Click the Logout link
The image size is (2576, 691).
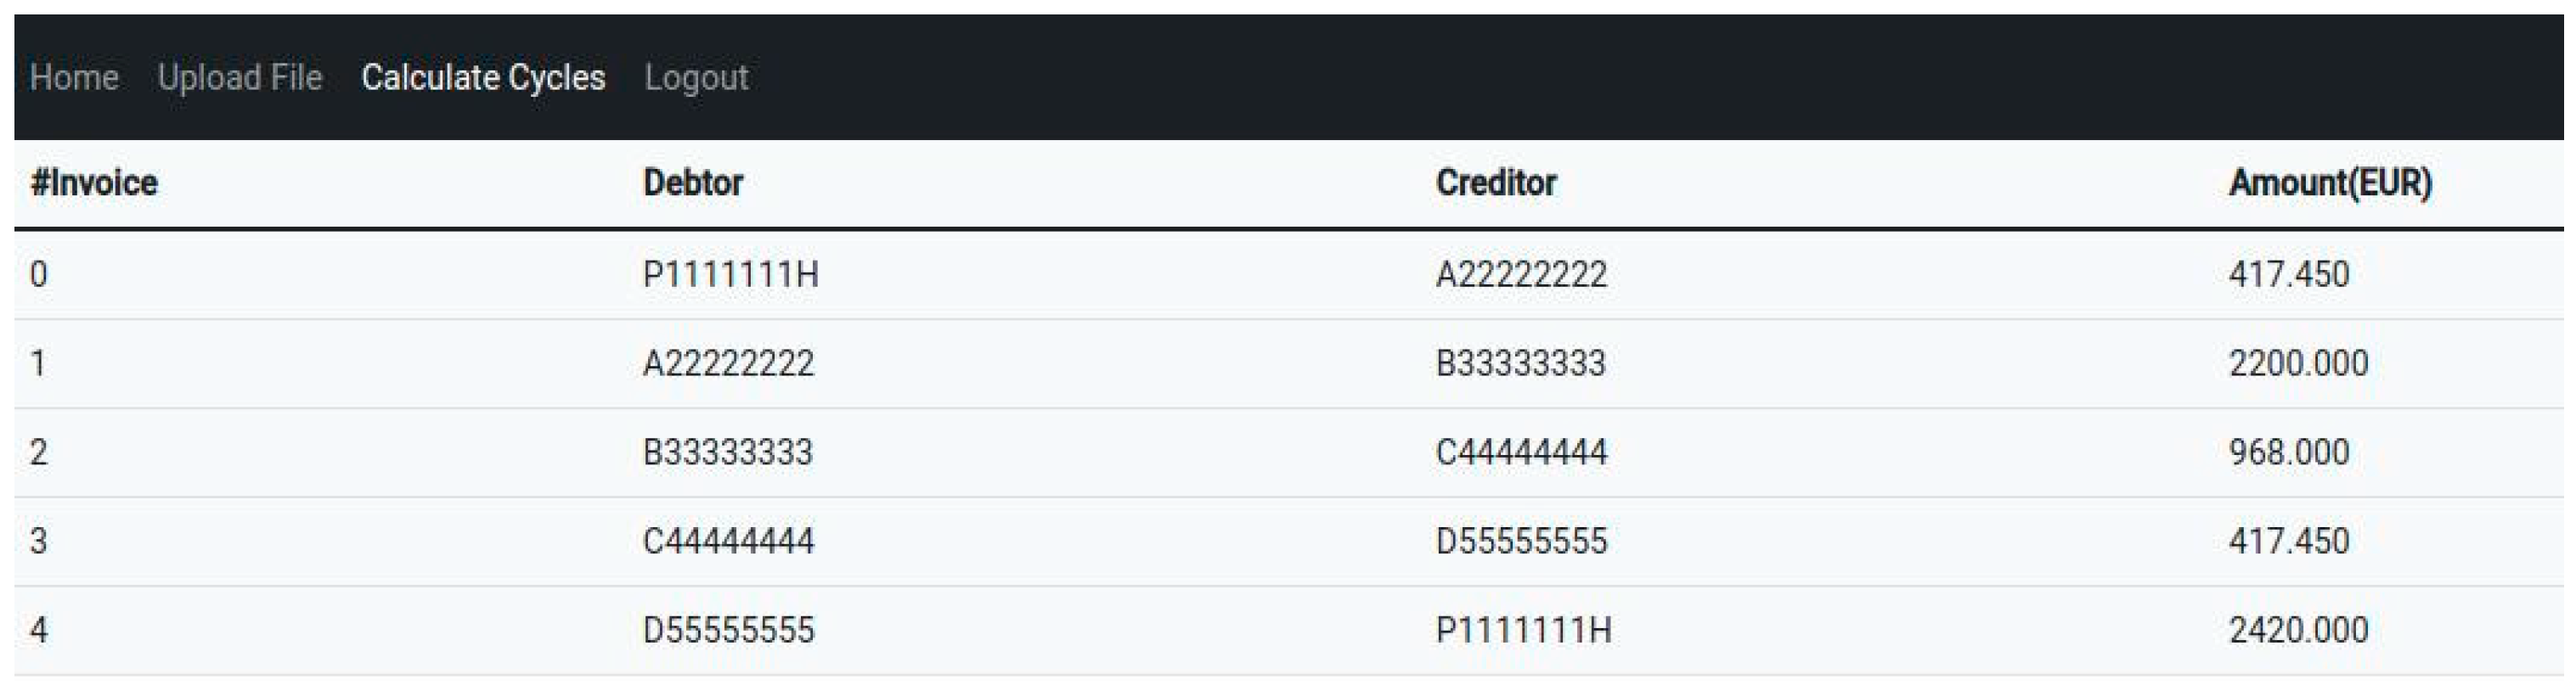(696, 77)
